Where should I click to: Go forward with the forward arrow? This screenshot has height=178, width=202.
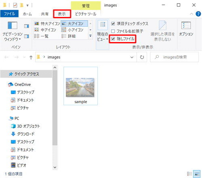(x=17, y=57)
